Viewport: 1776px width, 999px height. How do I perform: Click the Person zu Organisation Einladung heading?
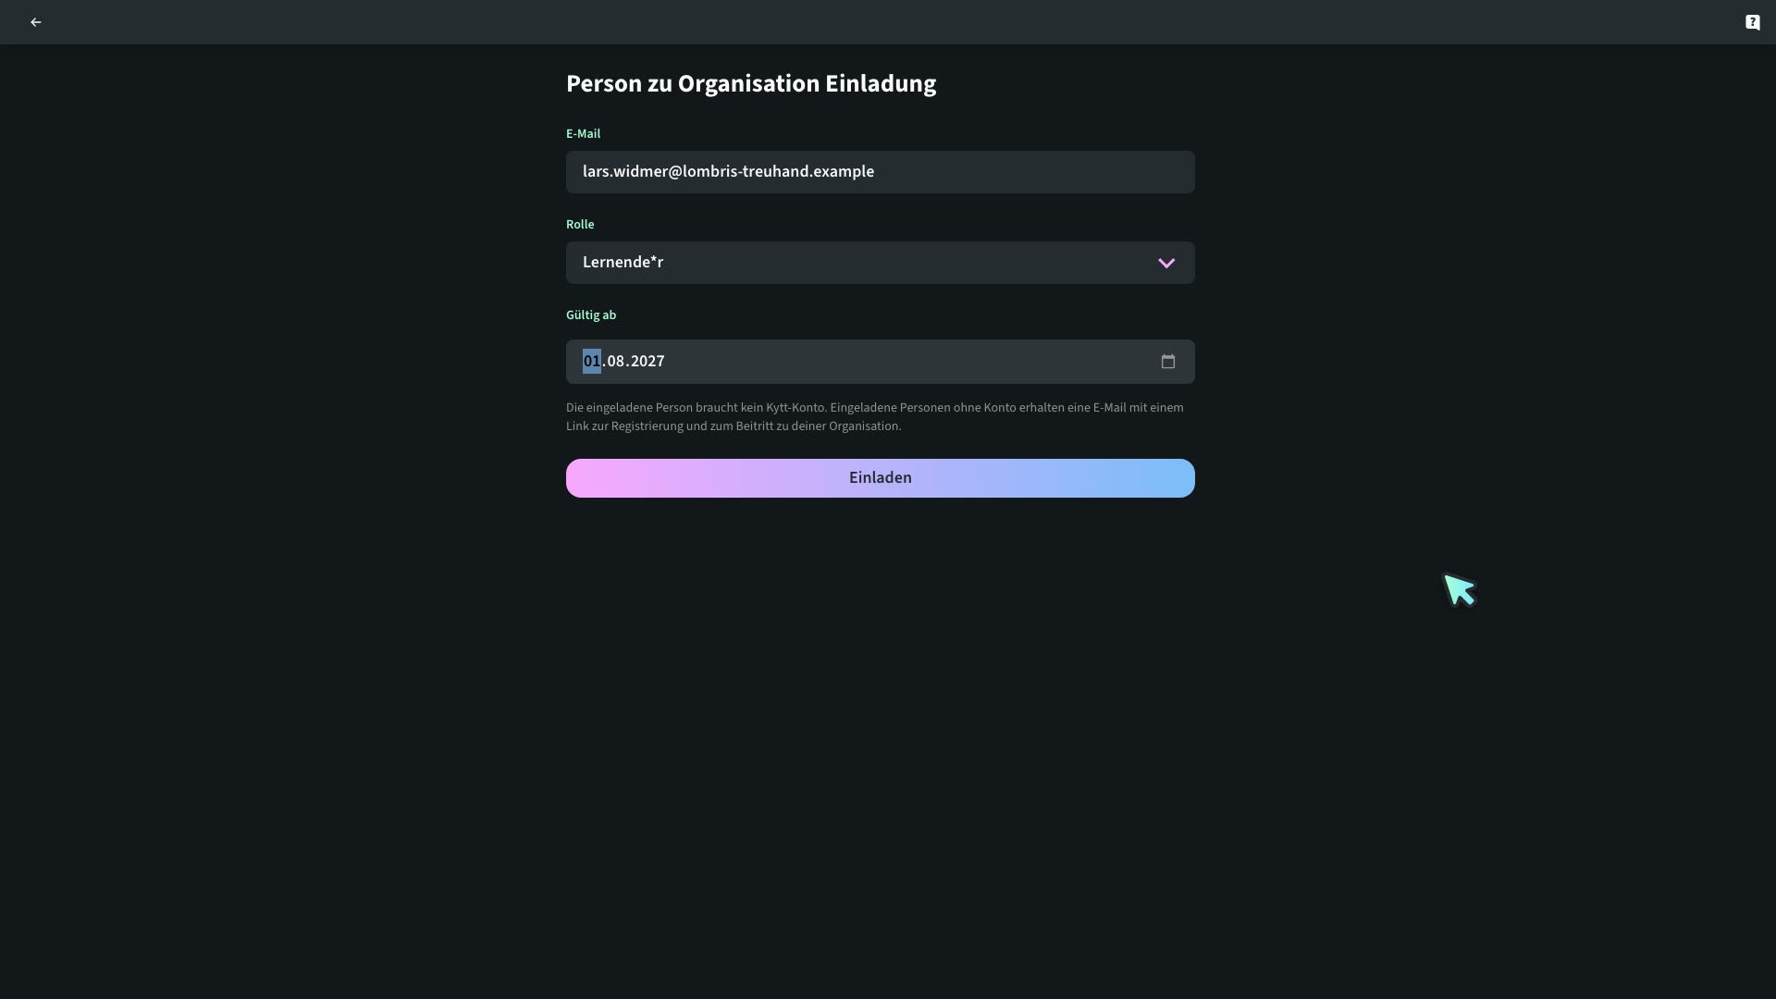click(751, 83)
